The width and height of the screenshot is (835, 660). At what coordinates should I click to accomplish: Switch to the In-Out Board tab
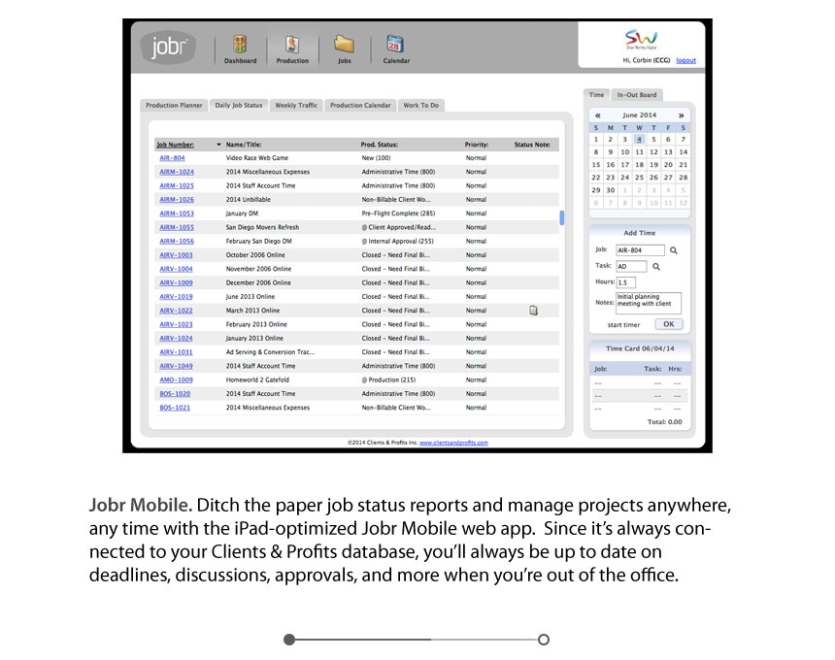tap(637, 95)
